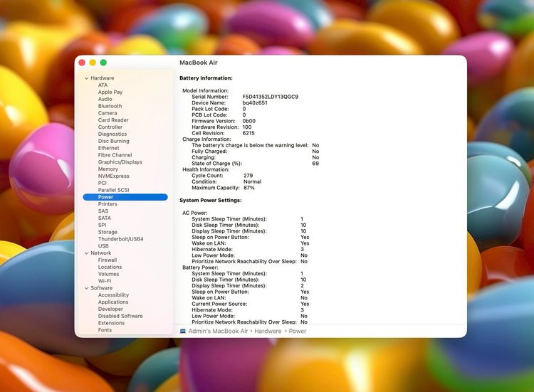534x392 pixels.
Task: Select Ethernet in the sidebar
Action: coord(109,148)
